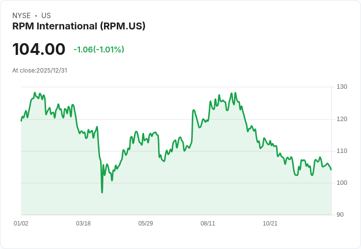This screenshot has height=249, width=361.
Task: Click the NYSE exchange label
Action: click(22, 16)
